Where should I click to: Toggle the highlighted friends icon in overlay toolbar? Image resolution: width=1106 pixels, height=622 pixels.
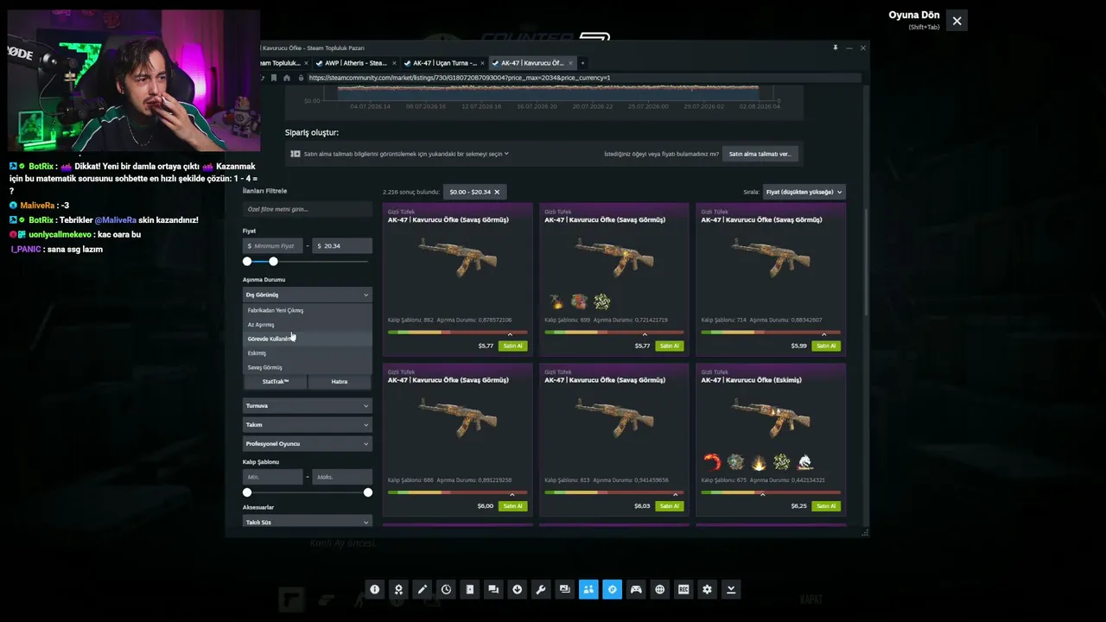588,589
